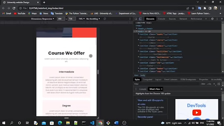Switch to the Network tab
This screenshot has width=224, height=126.
[183, 19]
